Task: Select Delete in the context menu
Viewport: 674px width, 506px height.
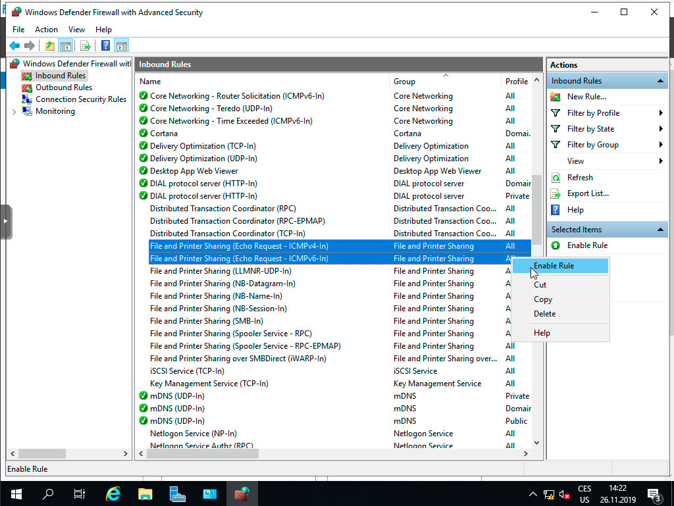Action: (544, 314)
